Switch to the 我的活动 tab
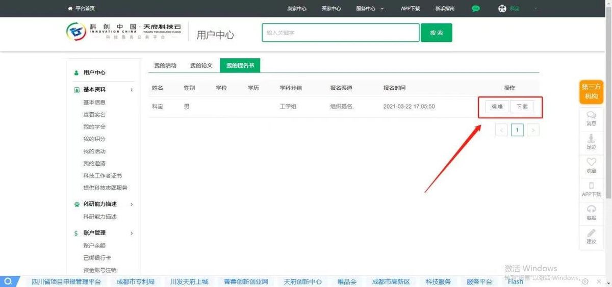The height and width of the screenshot is (287, 612). (165, 65)
